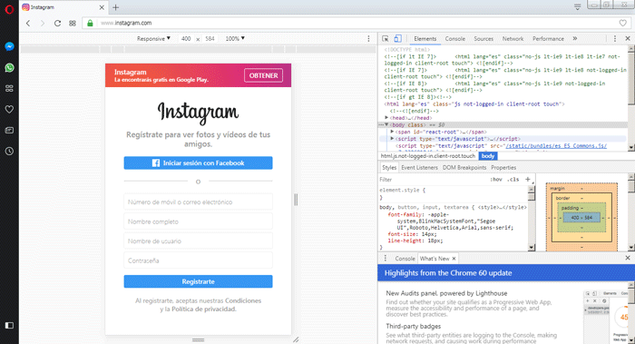Open Messenger in Opera sidebar
The image size is (635, 344).
9,46
